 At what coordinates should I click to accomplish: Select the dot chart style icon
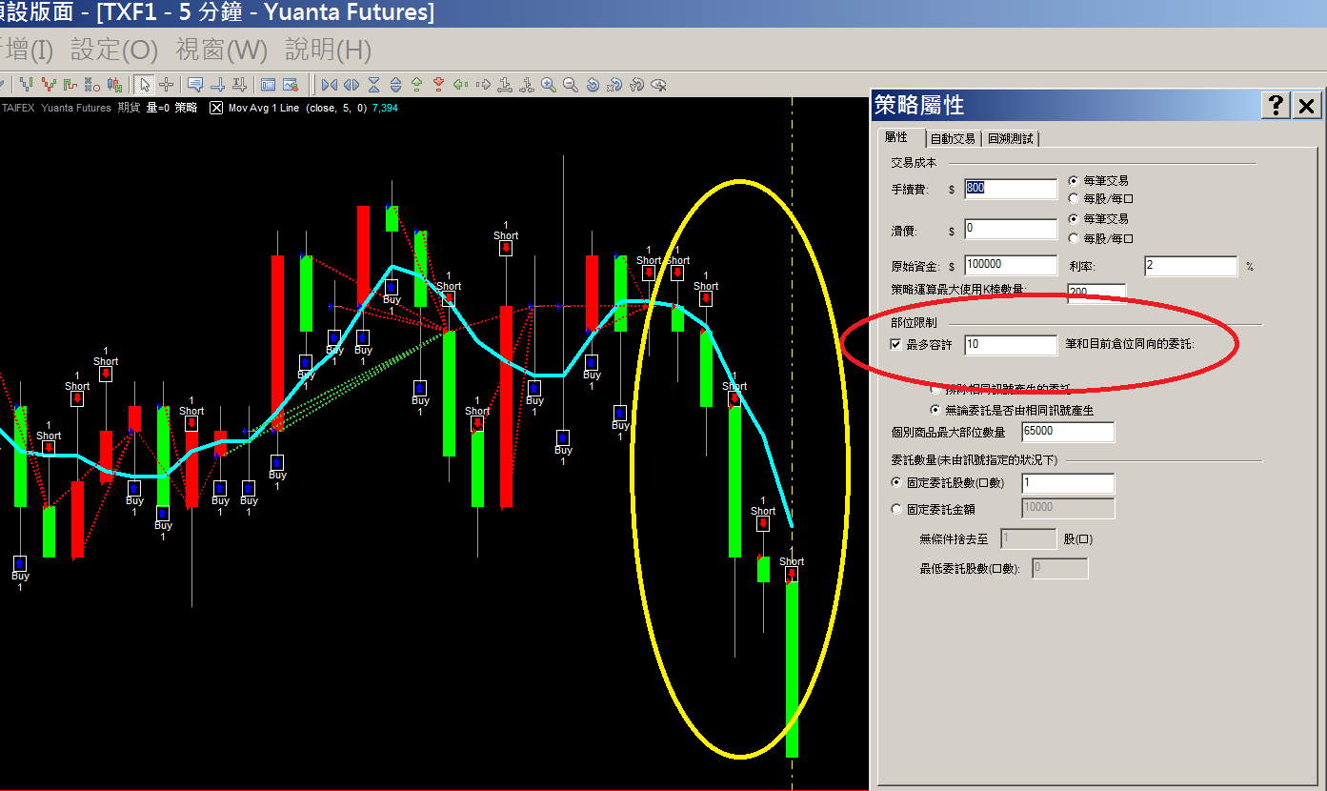point(91,84)
